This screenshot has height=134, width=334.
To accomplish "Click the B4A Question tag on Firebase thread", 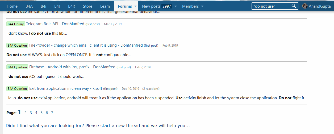I will [17, 67].
